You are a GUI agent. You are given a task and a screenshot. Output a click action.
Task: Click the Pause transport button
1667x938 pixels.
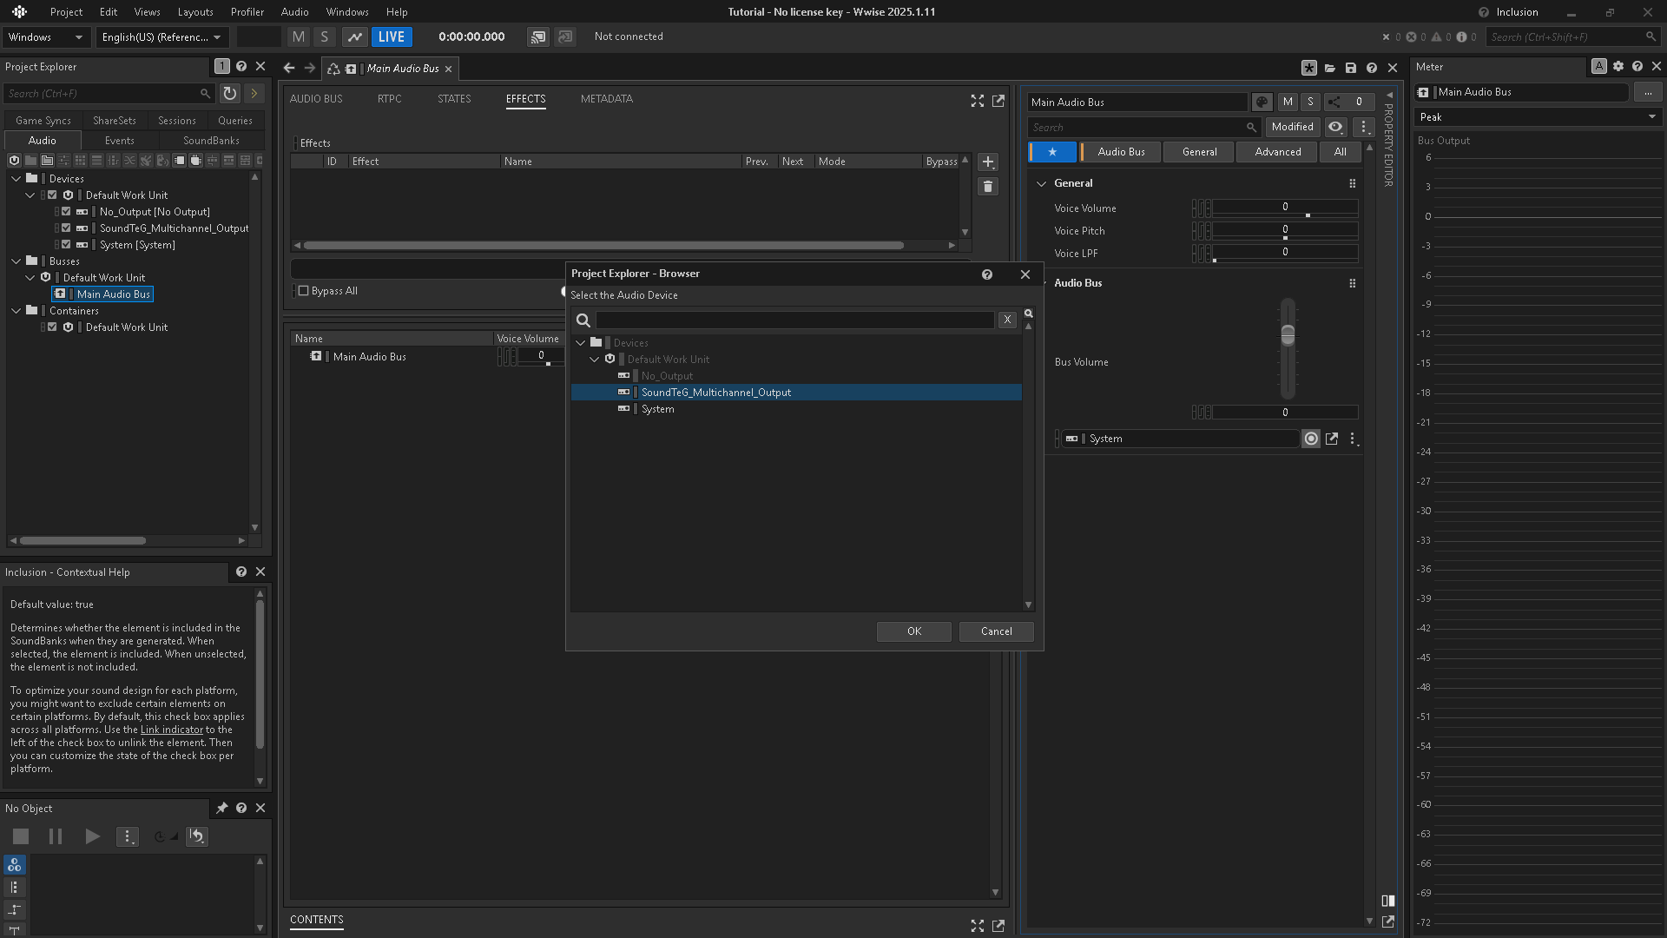(x=56, y=836)
